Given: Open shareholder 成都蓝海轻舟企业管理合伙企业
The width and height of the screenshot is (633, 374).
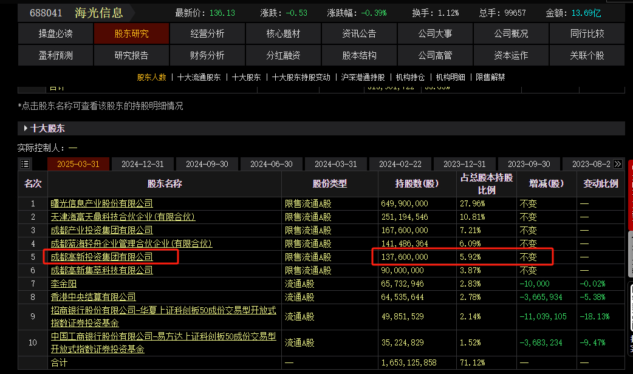Looking at the screenshot, I should point(131,243).
